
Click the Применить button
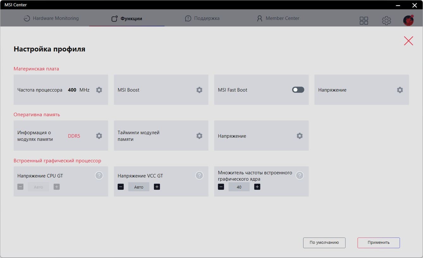tap(379, 243)
